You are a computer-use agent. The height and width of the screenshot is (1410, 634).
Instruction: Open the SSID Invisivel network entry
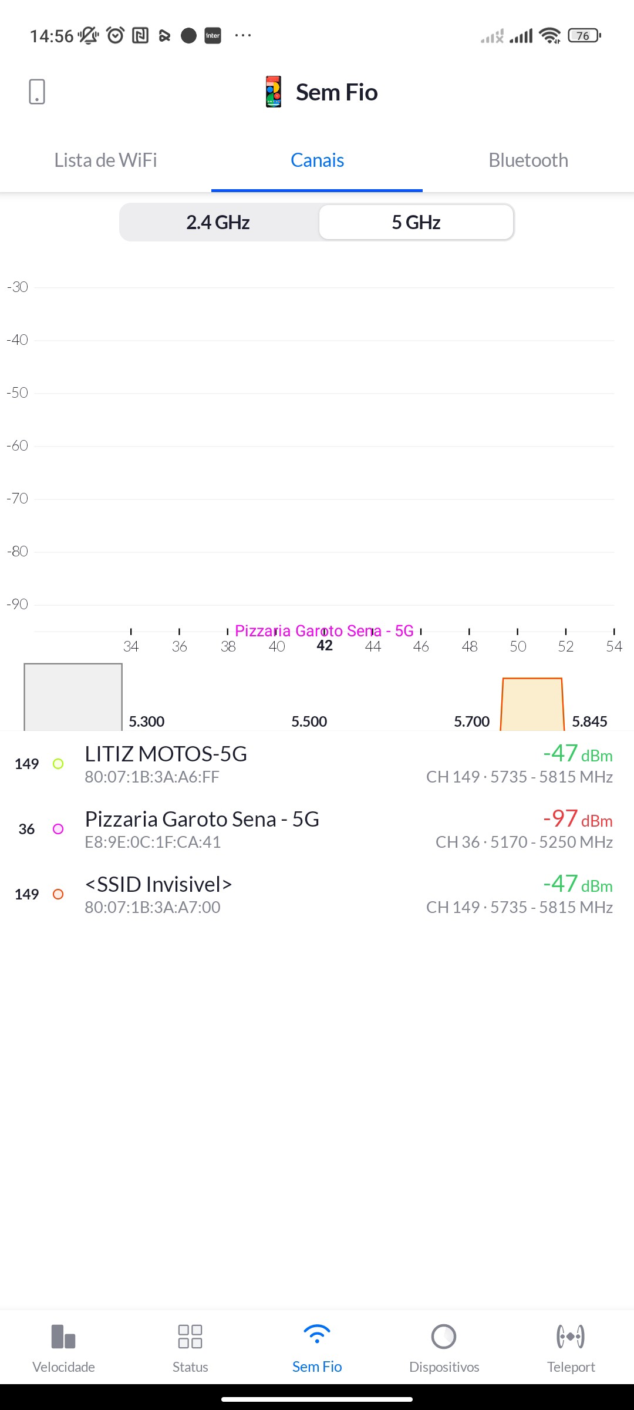[317, 894]
